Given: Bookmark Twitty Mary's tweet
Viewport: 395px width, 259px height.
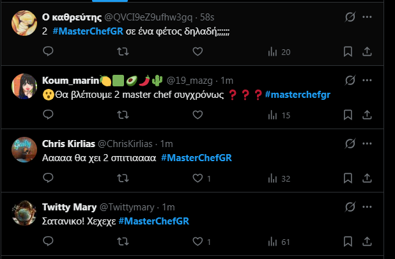Looking at the screenshot, I should [x=348, y=242].
